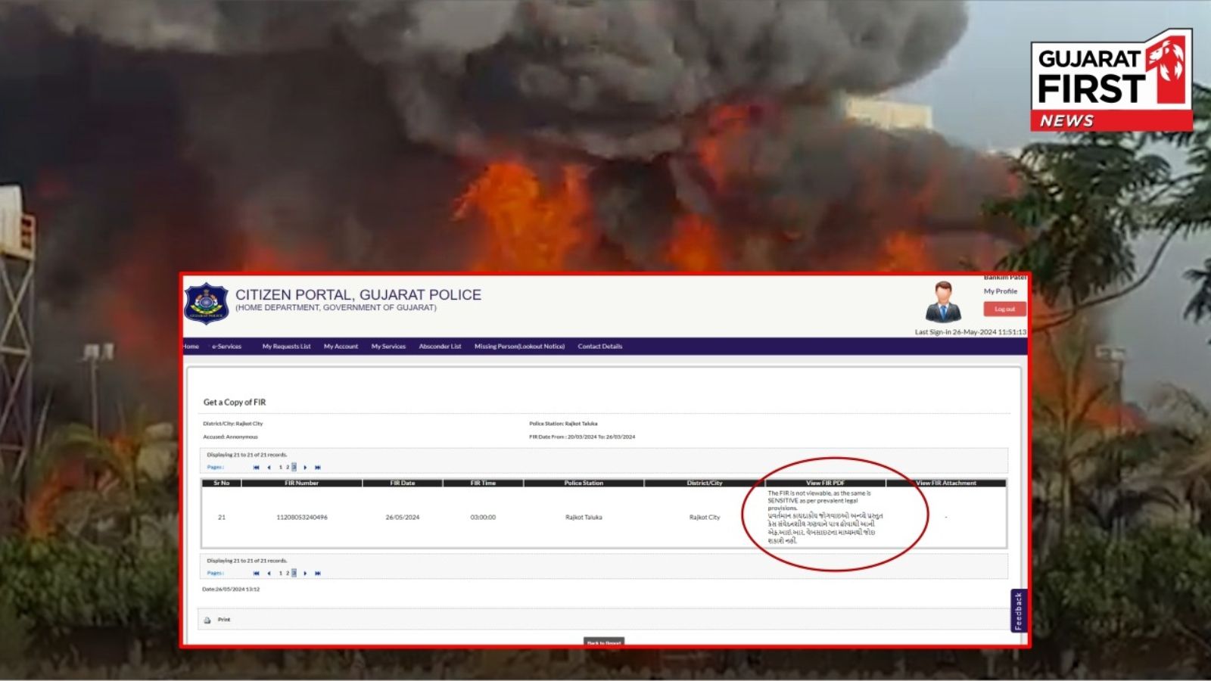Click next page arrow in top pagination
Screen dimensions: 1211x681
(305, 468)
